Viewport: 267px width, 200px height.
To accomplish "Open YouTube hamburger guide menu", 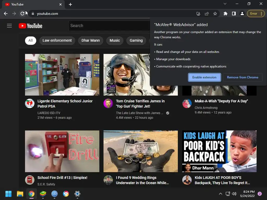I will [x=9, y=26].
